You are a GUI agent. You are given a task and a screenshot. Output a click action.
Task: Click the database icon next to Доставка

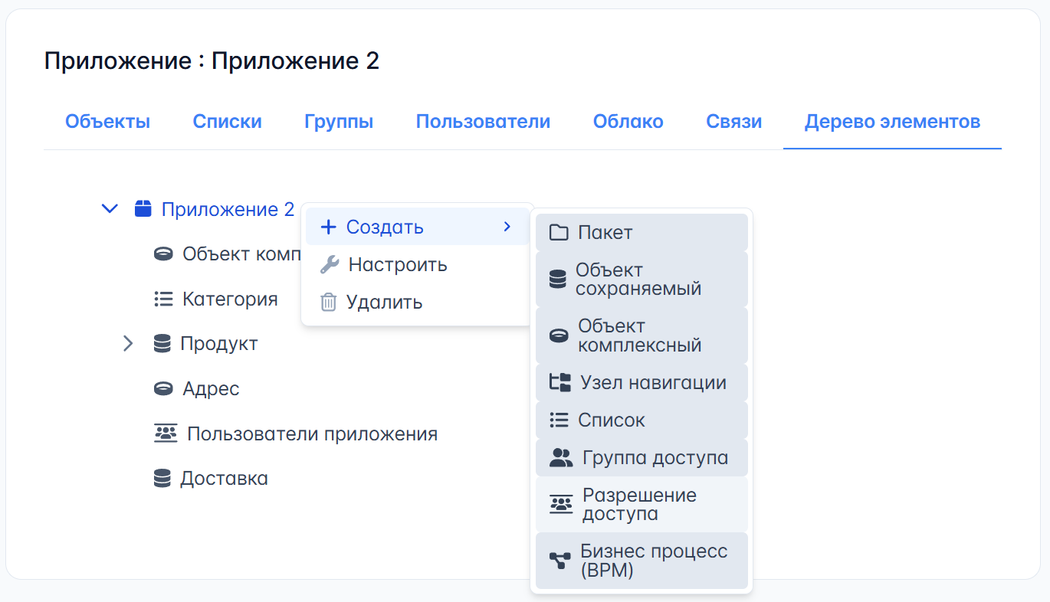[x=162, y=479]
